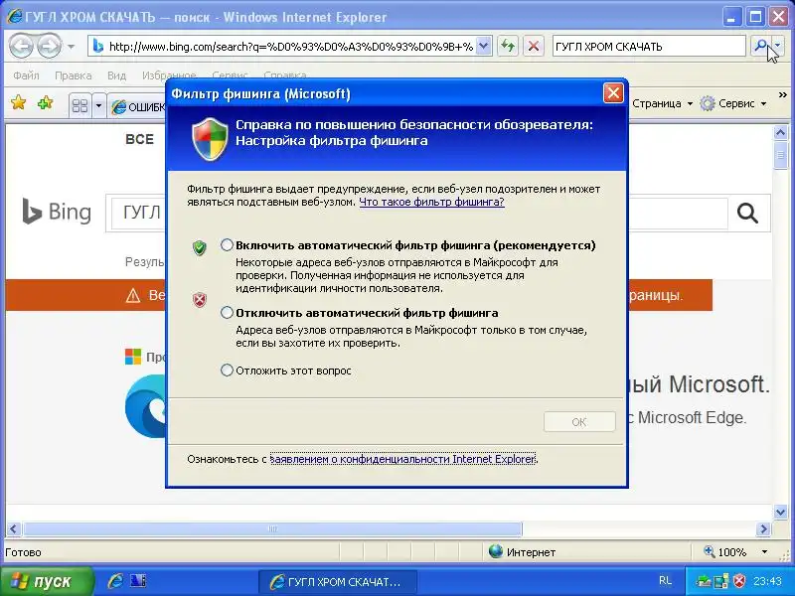Viewport: 795px width, 596px height.
Task: Click the magnifier search button in toolbar
Action: coord(760,47)
